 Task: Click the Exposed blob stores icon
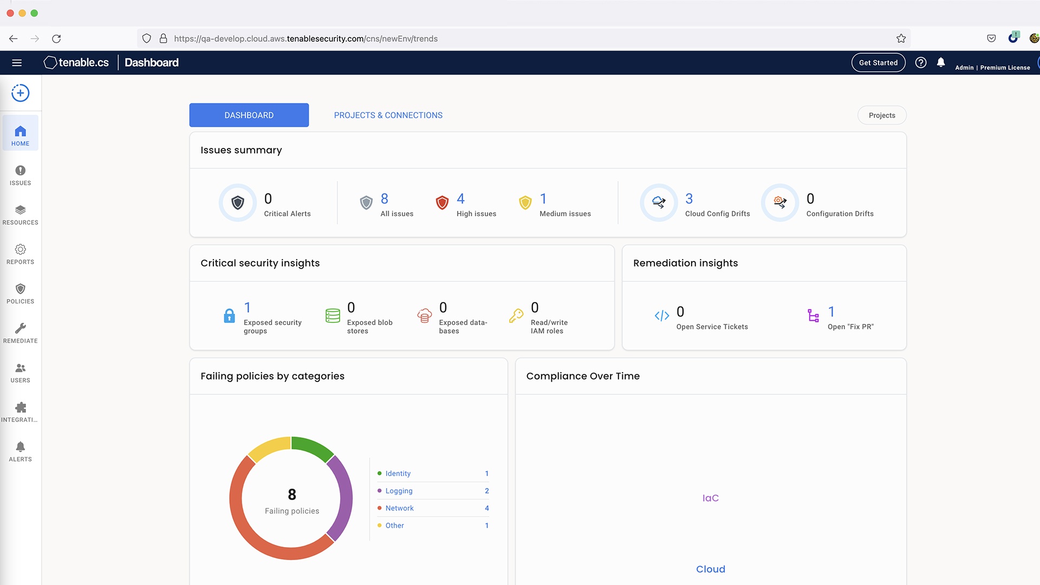click(x=333, y=316)
